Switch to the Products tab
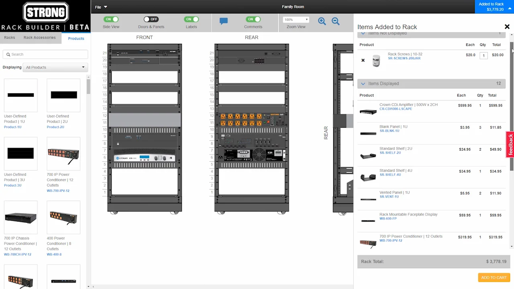This screenshot has width=514, height=289. pos(76,39)
